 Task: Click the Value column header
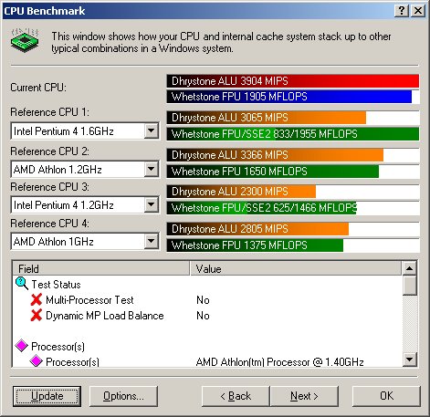(296, 268)
